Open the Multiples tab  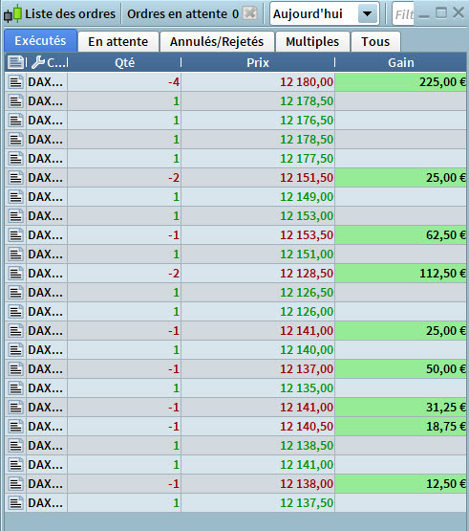coord(312,42)
